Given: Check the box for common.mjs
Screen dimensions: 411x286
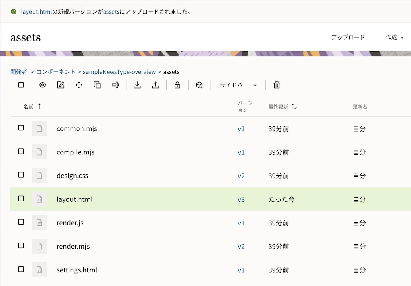Looking at the screenshot, I should tap(21, 128).
